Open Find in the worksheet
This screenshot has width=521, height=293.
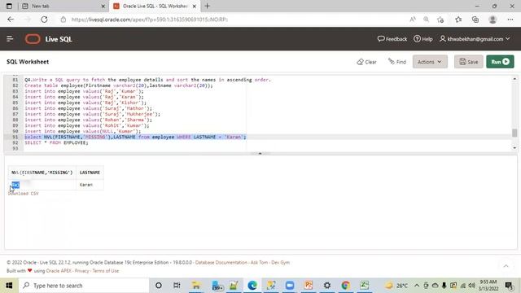(397, 62)
